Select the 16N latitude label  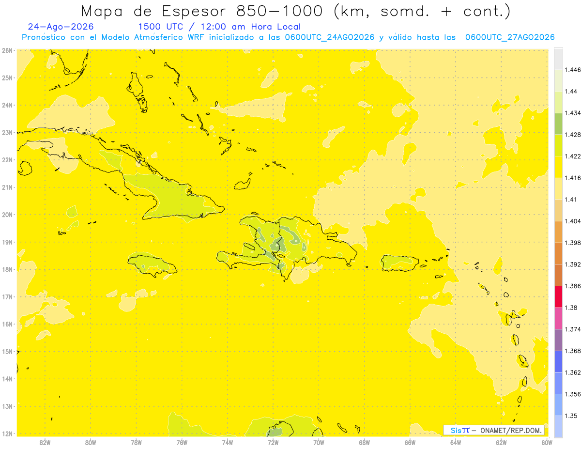(x=7, y=324)
